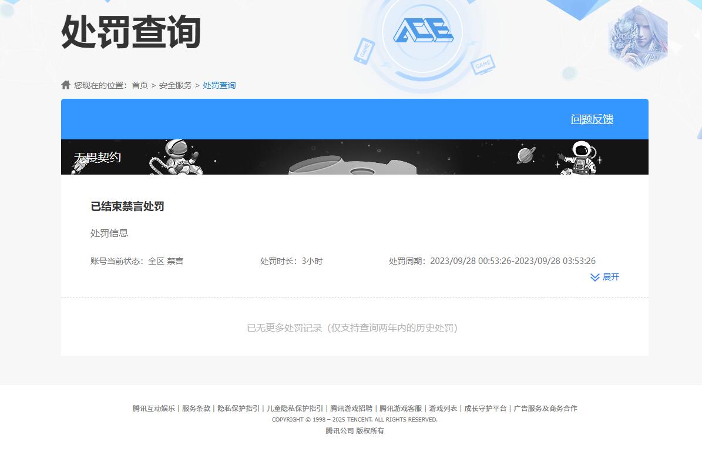The width and height of the screenshot is (702, 458).
Task: Open 成长守护平台 footer link
Action: [x=485, y=408]
